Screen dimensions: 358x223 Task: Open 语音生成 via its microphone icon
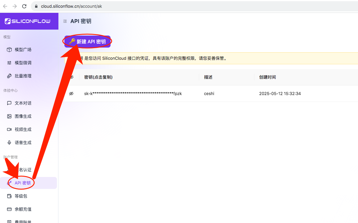point(9,143)
